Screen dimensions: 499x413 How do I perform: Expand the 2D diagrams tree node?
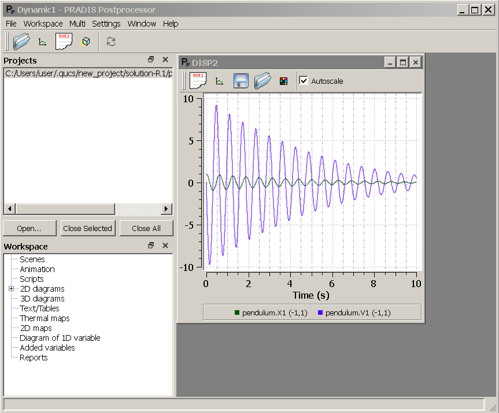pos(11,289)
